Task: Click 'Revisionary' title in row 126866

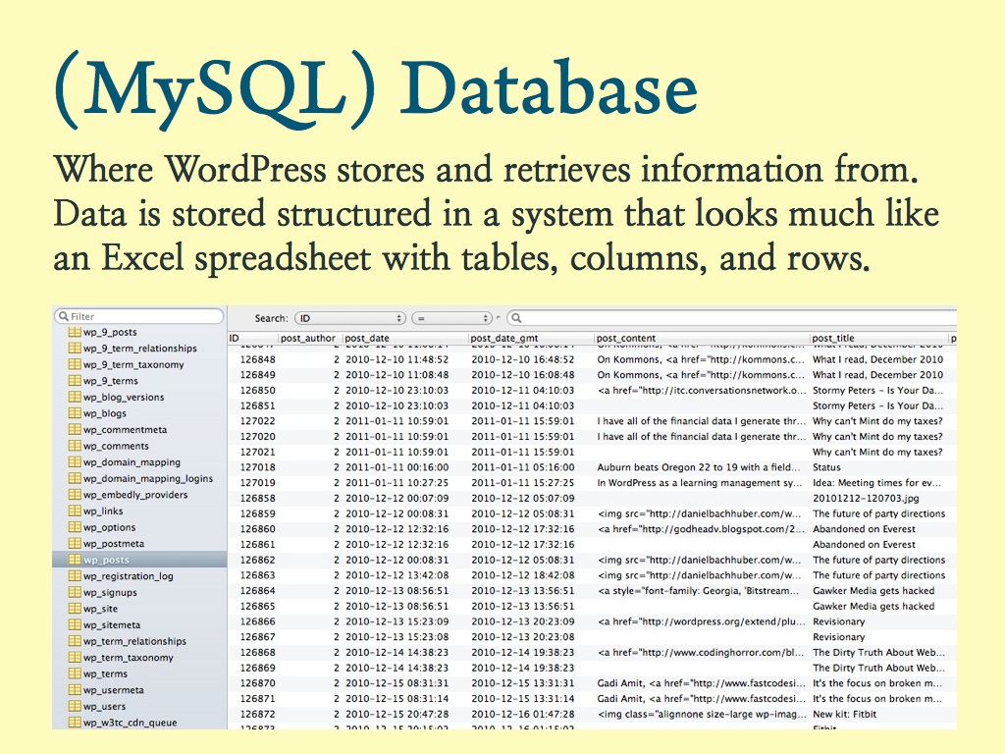Action: click(838, 621)
